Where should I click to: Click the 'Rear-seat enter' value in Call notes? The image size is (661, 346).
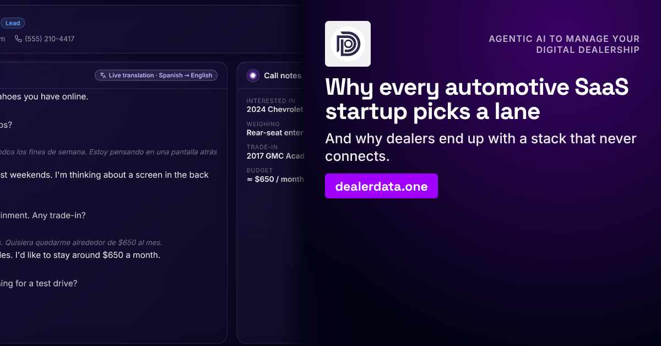275,133
